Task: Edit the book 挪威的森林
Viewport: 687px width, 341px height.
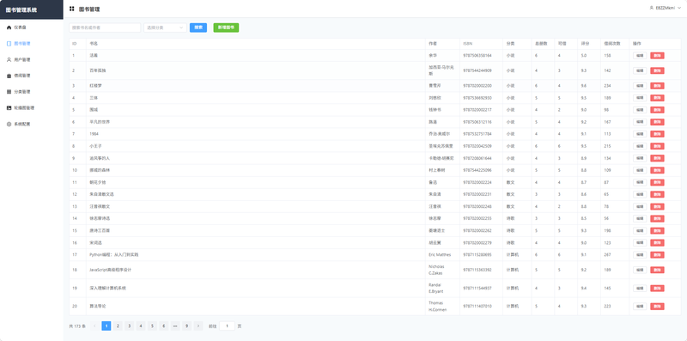Action: 640,170
